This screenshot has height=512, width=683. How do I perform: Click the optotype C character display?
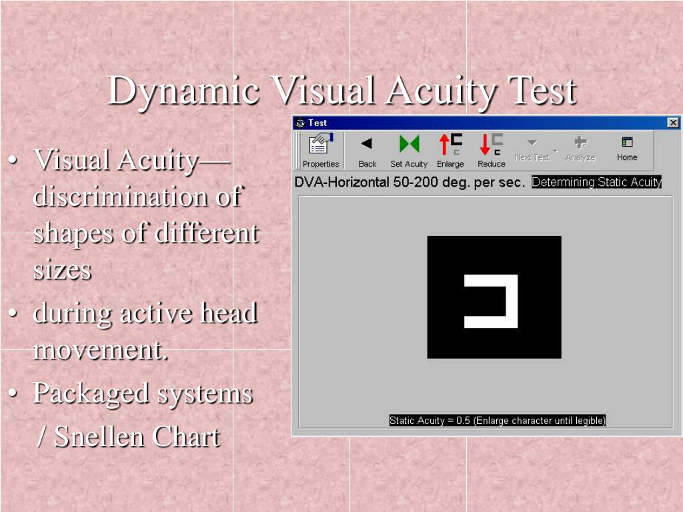click(x=494, y=297)
